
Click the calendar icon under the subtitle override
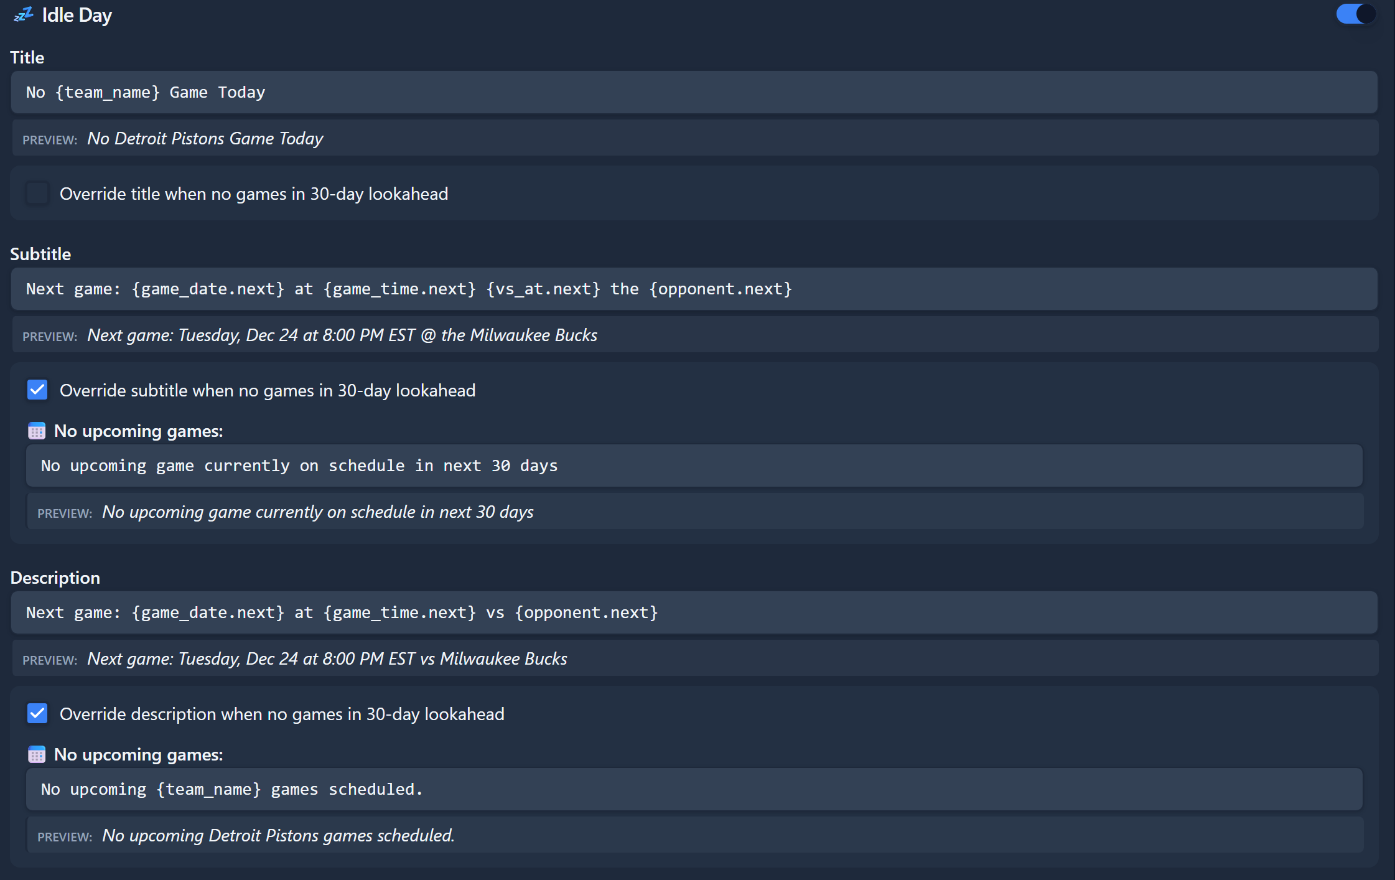37,431
